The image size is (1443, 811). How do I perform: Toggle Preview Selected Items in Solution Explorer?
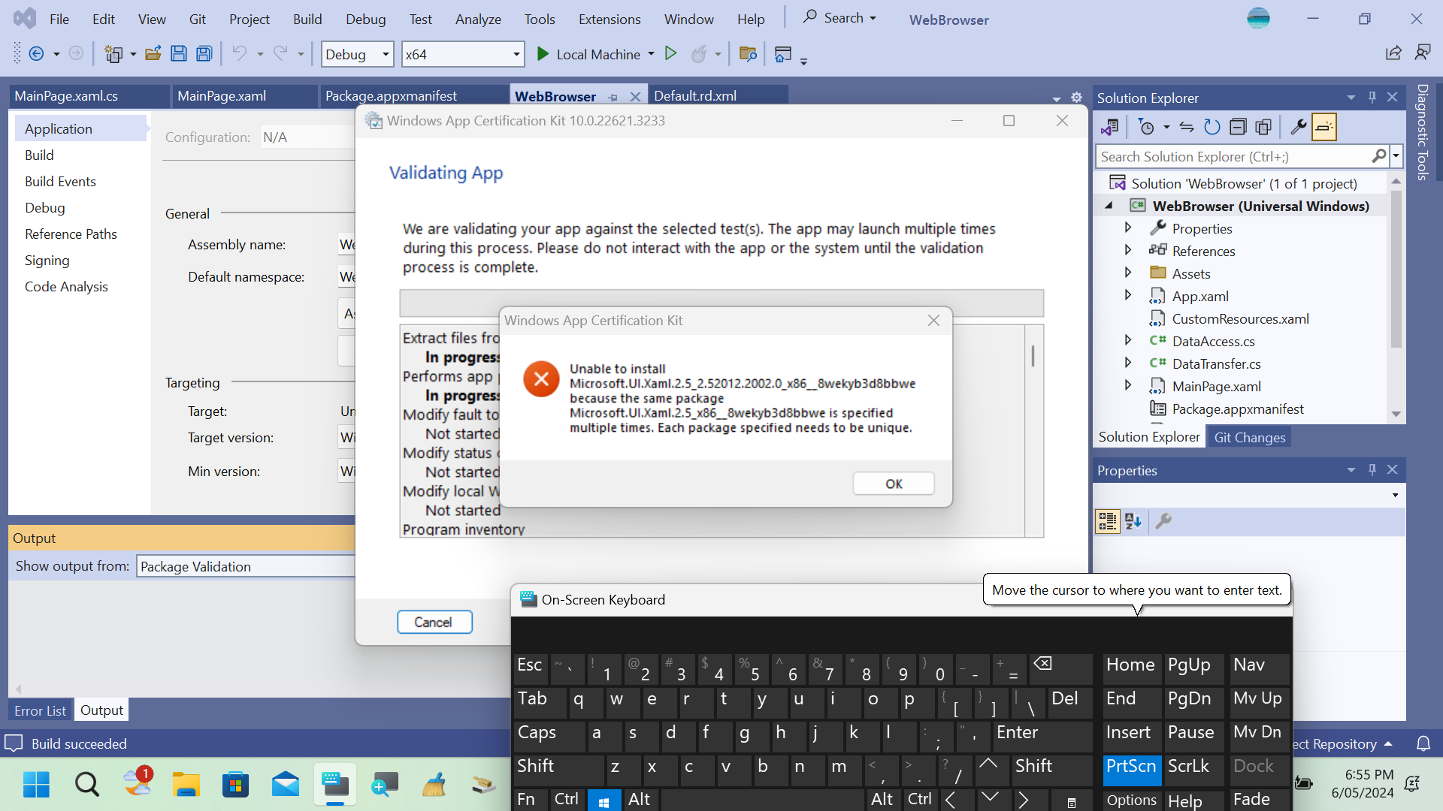(x=1264, y=127)
